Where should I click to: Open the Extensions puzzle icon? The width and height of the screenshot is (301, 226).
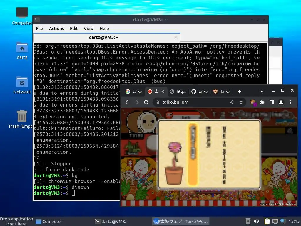262,102
